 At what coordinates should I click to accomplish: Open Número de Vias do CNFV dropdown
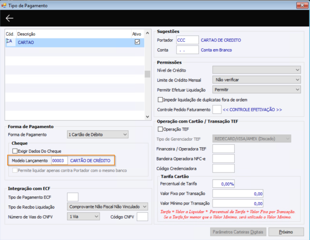[83, 217]
